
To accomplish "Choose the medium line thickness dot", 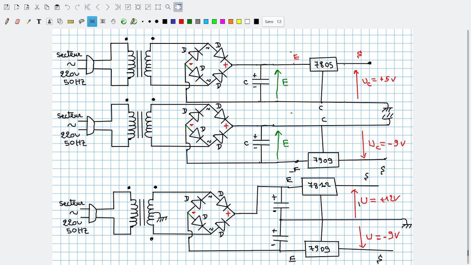I will tap(149, 22).
